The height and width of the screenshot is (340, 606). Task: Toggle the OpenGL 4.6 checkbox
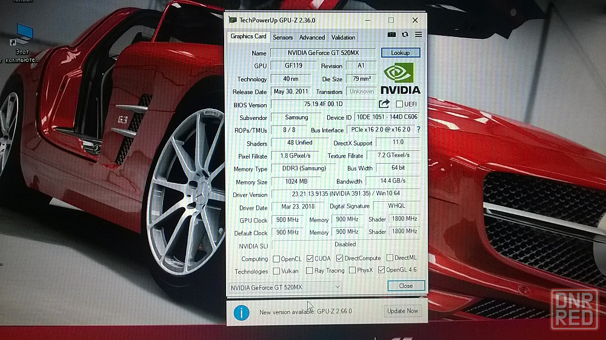(x=381, y=270)
